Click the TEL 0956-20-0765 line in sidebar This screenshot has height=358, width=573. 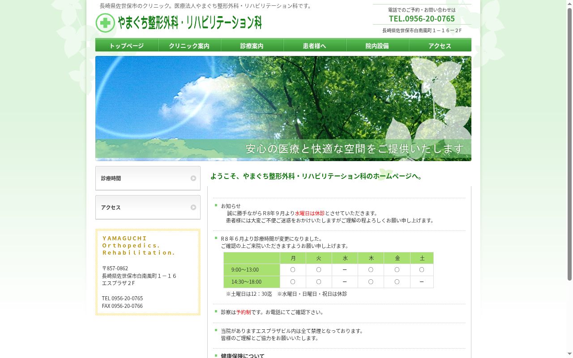click(122, 298)
